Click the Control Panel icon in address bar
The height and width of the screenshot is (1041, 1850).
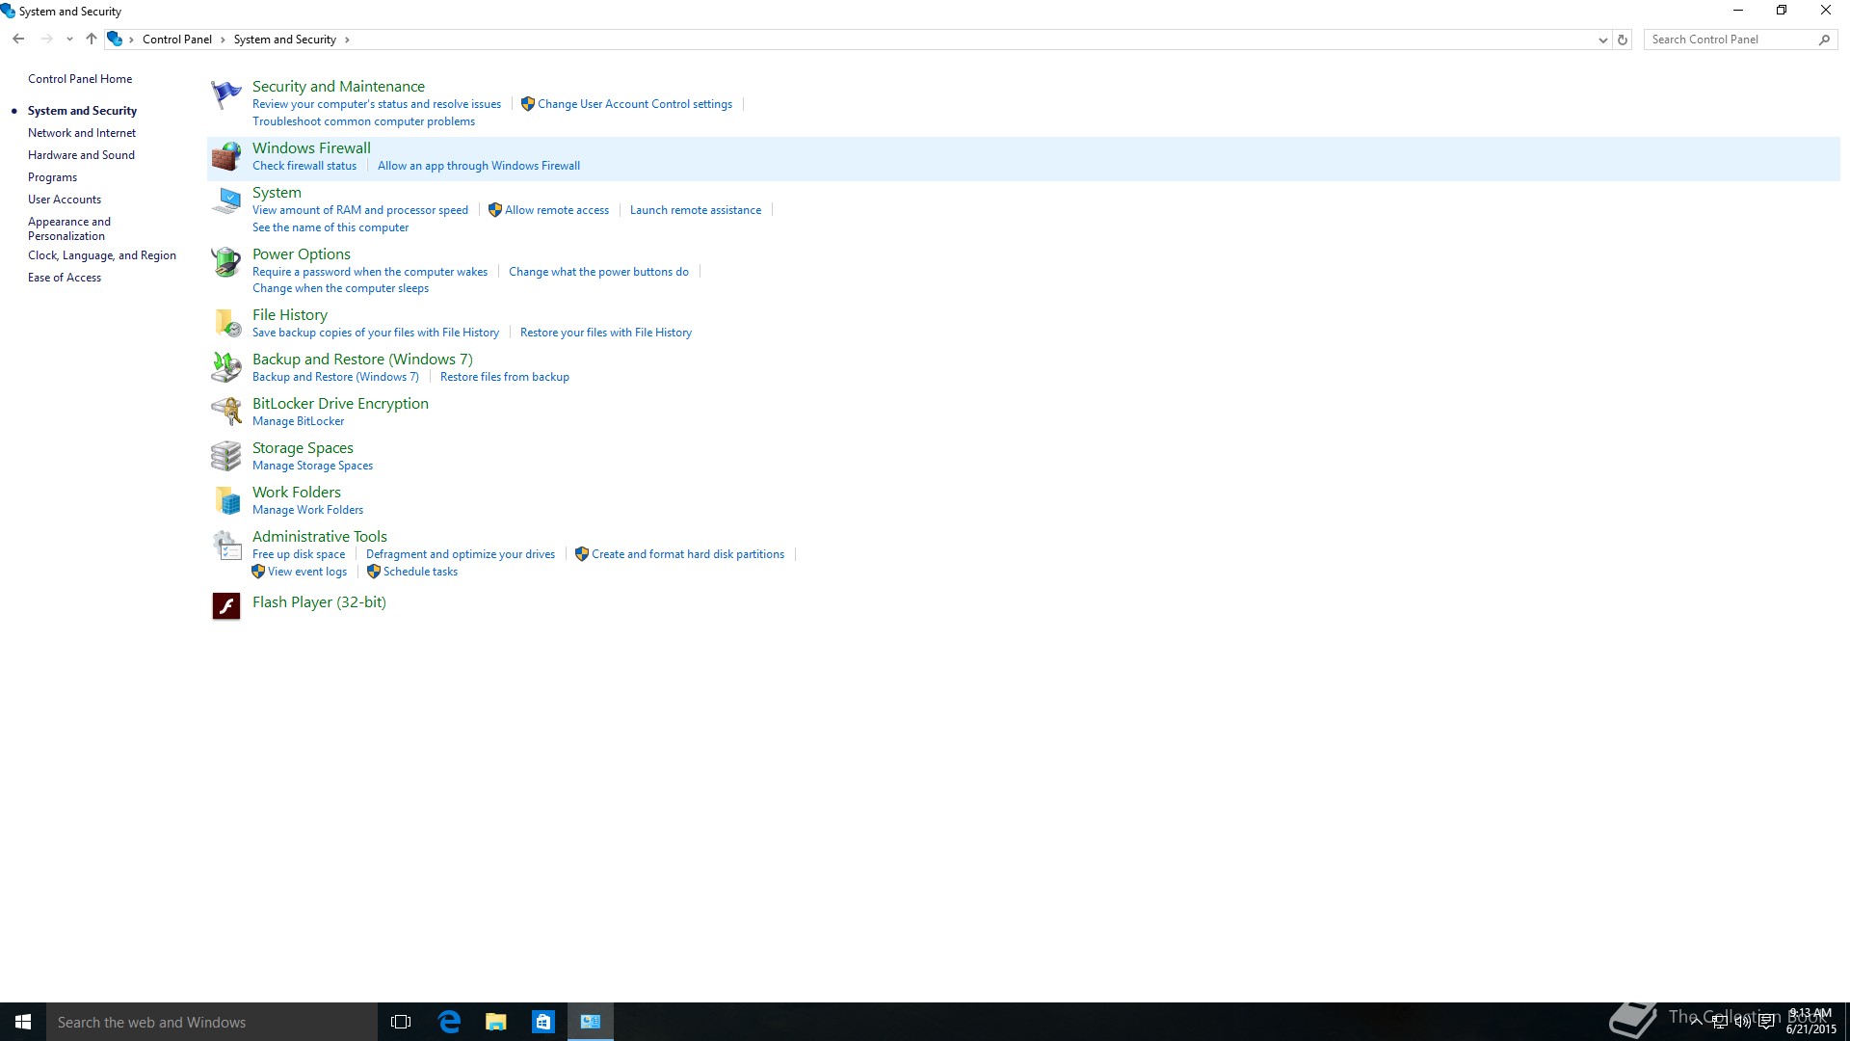point(115,40)
